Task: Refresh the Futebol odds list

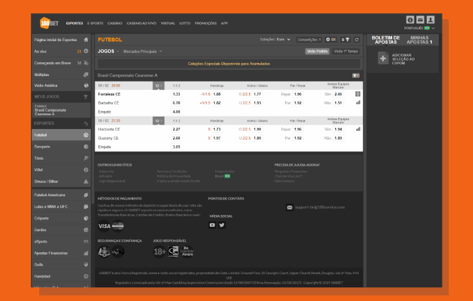Action: [357, 39]
